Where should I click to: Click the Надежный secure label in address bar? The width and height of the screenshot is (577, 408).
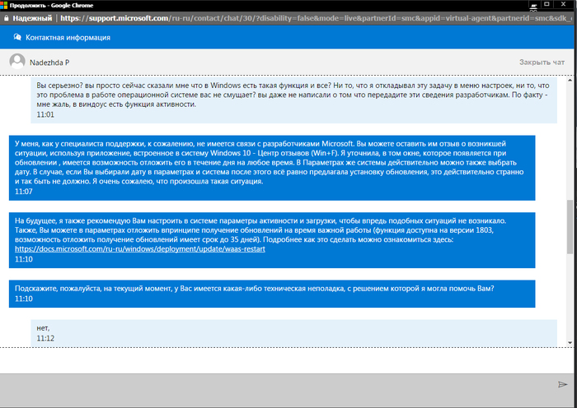tap(32, 18)
